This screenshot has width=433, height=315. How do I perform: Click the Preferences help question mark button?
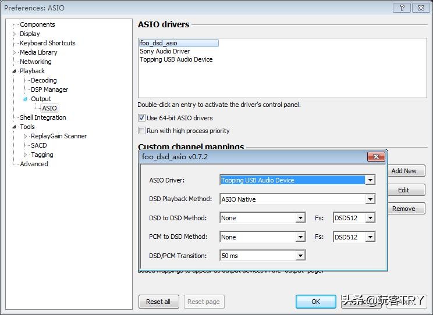[x=402, y=8]
